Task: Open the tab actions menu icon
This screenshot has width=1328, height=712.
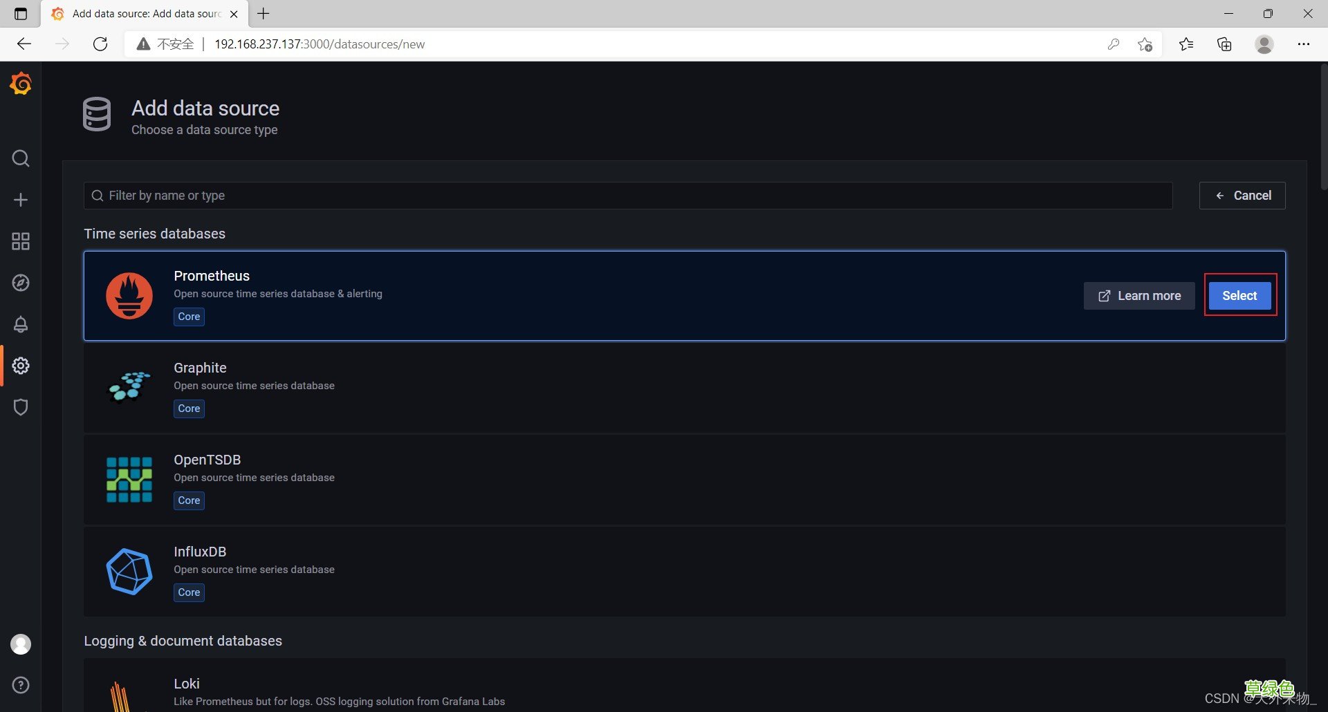Action: (21, 14)
